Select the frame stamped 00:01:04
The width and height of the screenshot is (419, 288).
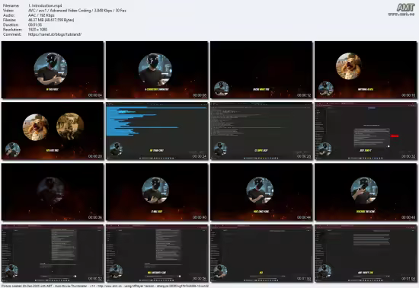[x=366, y=253]
